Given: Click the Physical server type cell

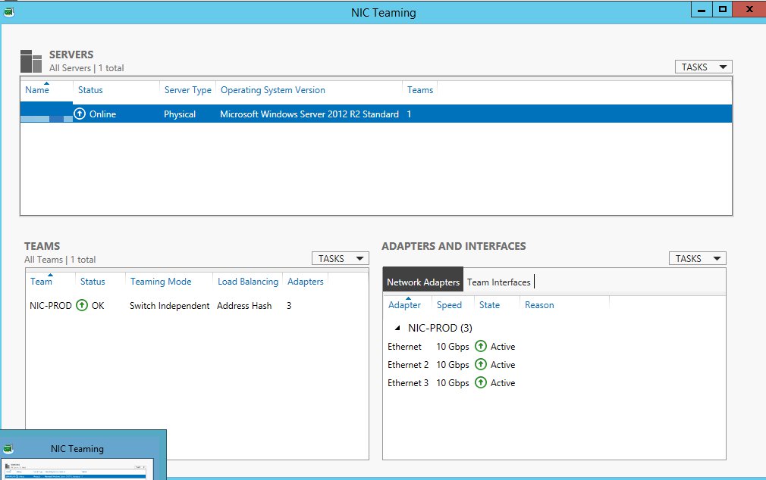Looking at the screenshot, I should [x=180, y=114].
